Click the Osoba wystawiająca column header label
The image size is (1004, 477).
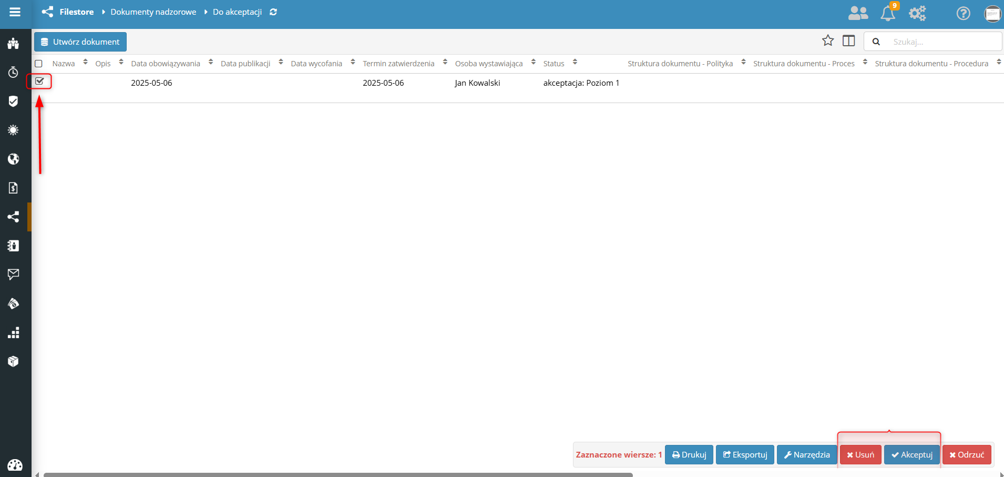tap(489, 64)
